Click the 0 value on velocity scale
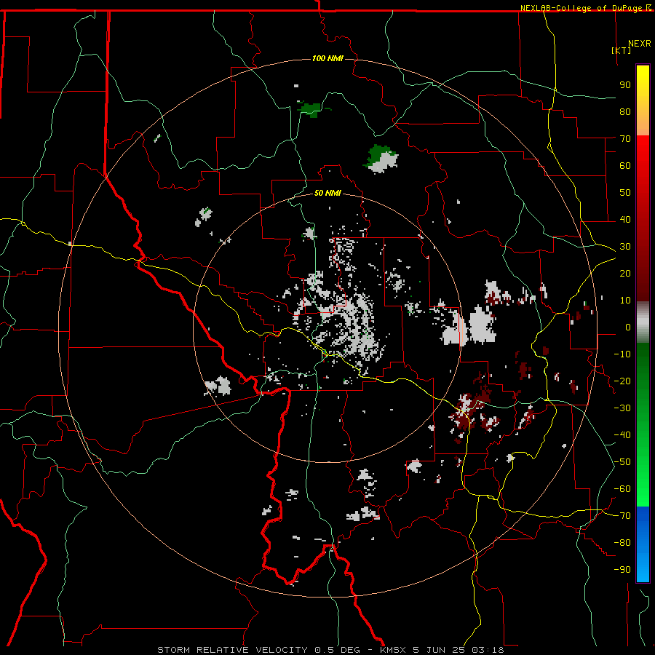655x655 pixels. tap(628, 327)
